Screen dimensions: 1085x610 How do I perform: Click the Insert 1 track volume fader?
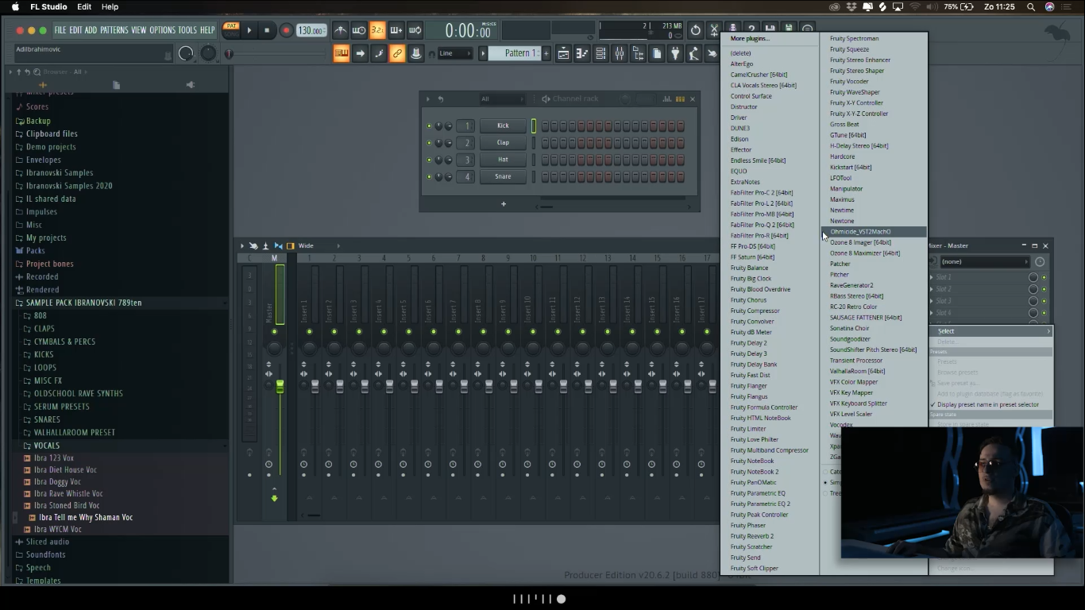pos(315,386)
